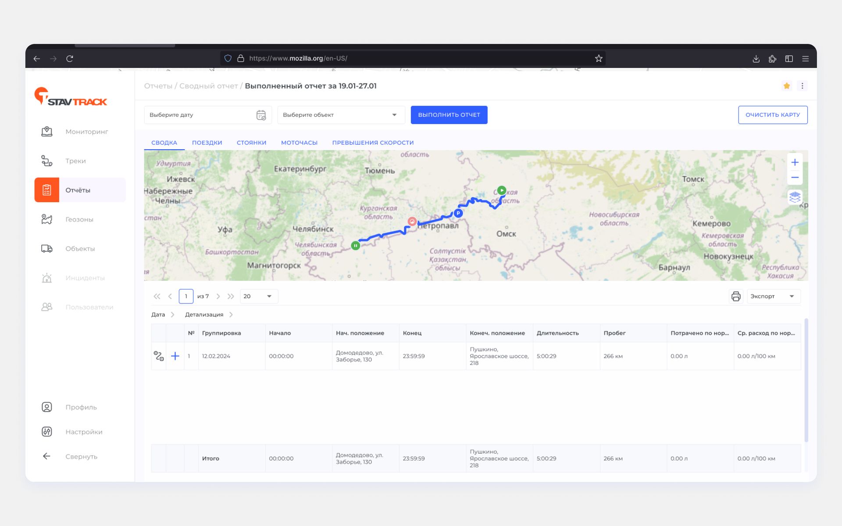Change rows per page dropdown

coord(258,296)
